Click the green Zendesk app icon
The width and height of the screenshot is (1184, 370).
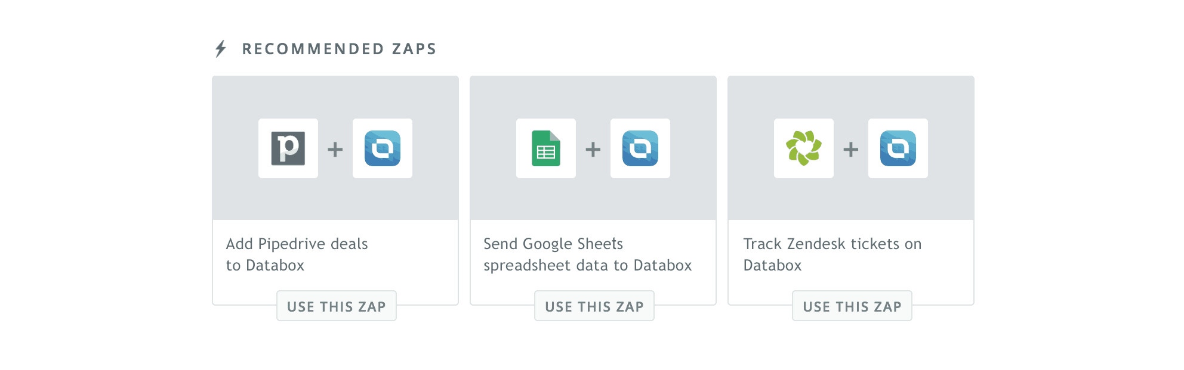[804, 148]
